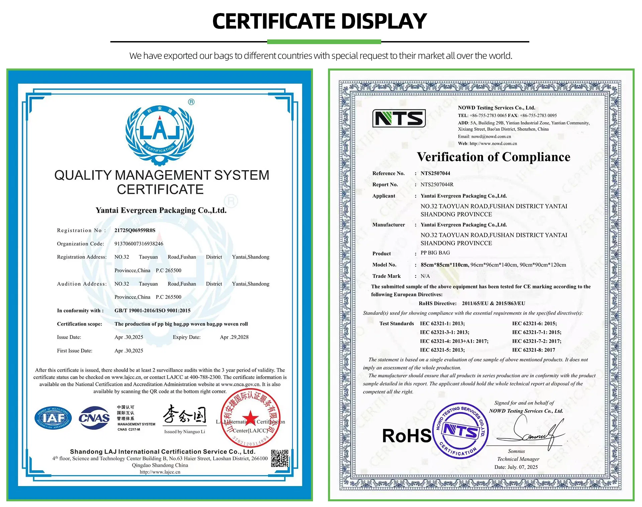Click reference number 'NTS2507044'
Viewport: 642px width, 507px height.
pyautogui.click(x=435, y=173)
